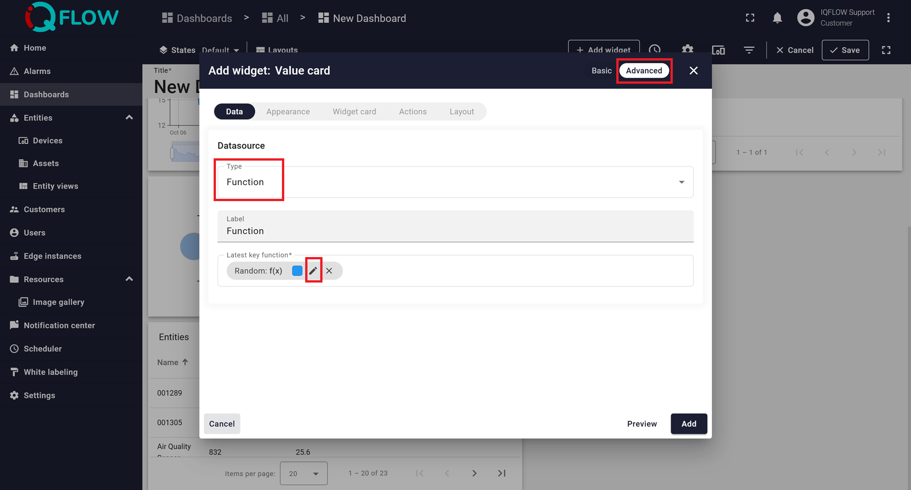Click the Add button

(x=689, y=424)
